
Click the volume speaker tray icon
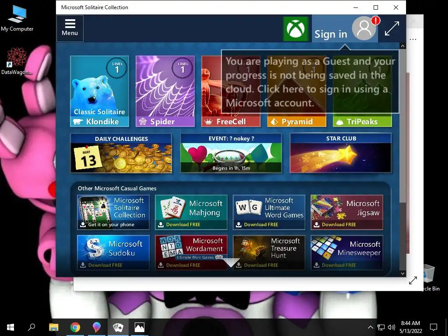click(x=392, y=327)
